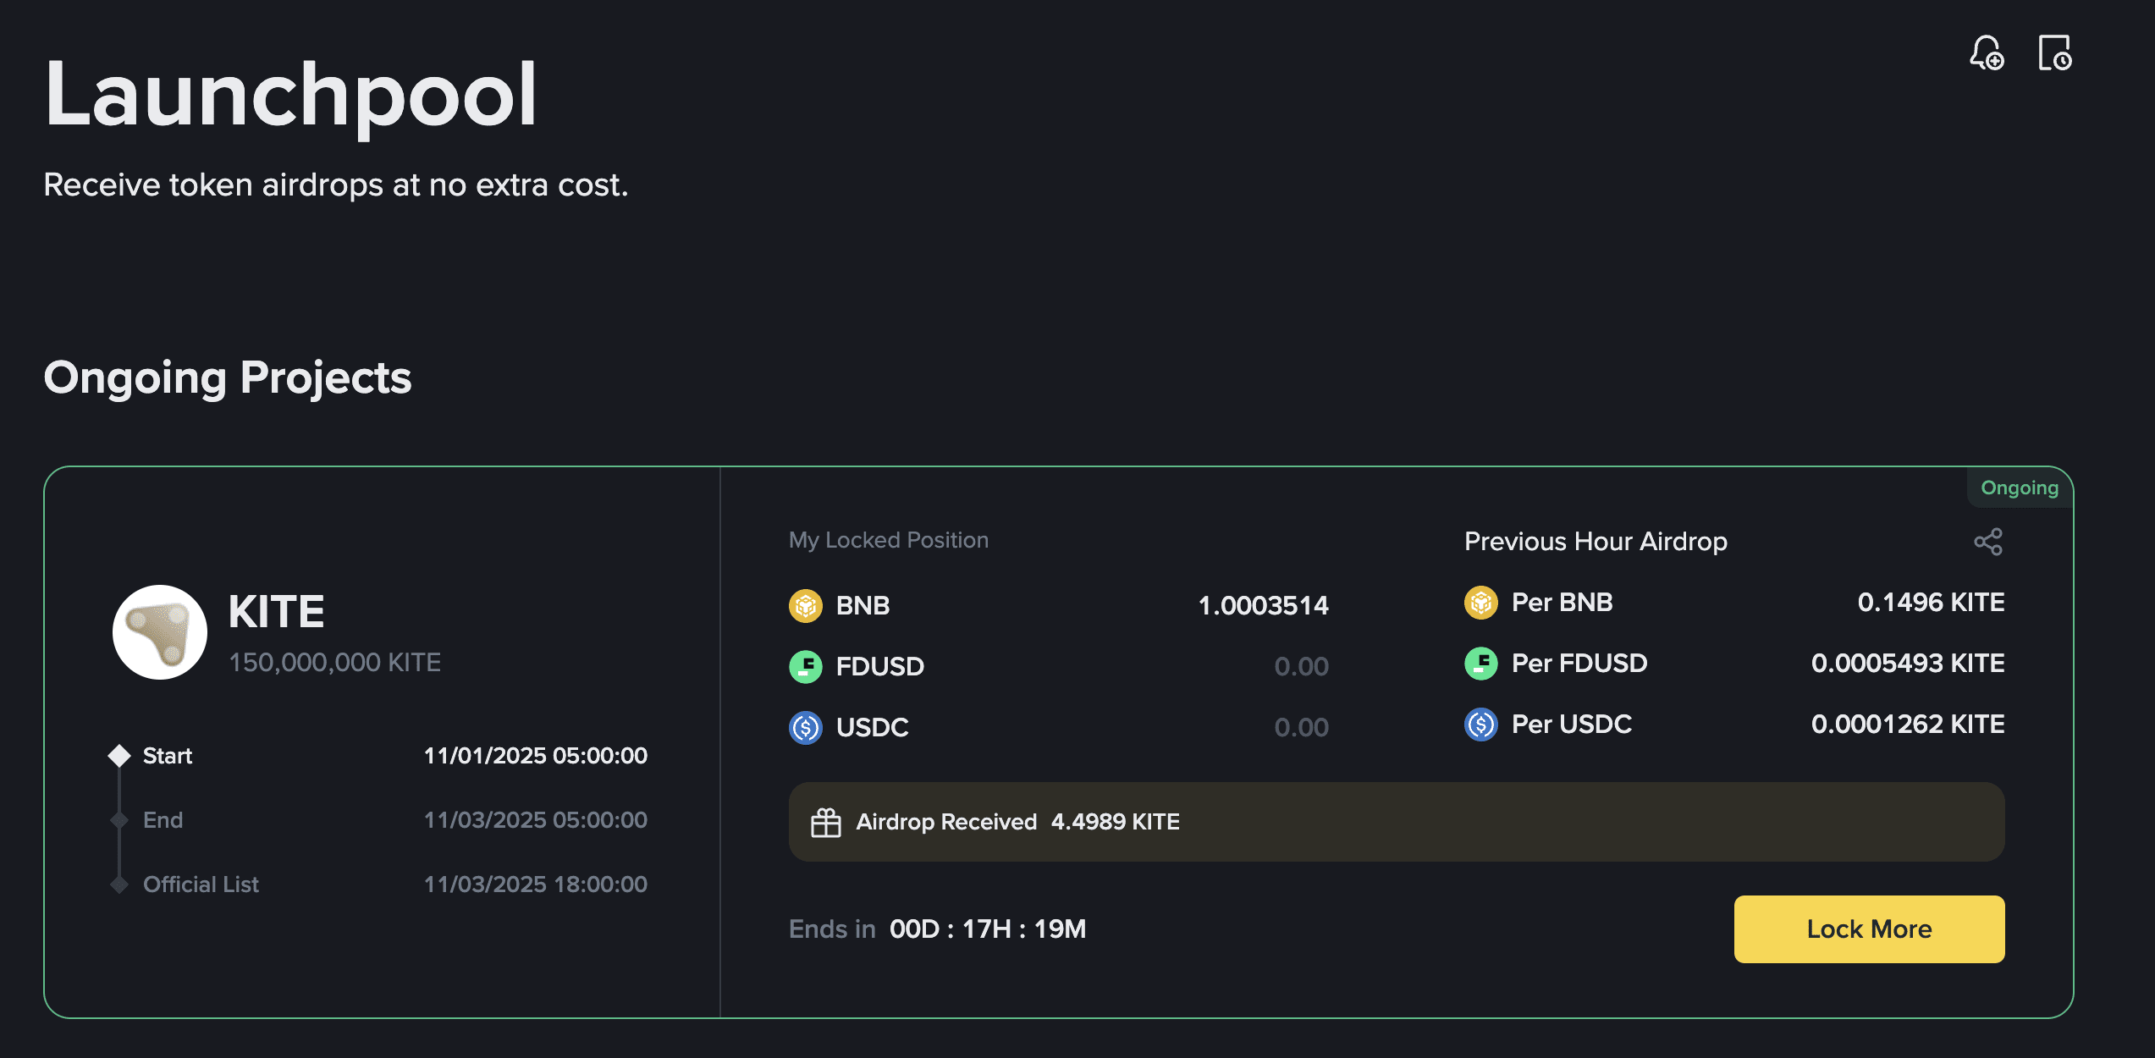Click the KITE token logo
This screenshot has height=1058, width=2155.
(x=160, y=632)
